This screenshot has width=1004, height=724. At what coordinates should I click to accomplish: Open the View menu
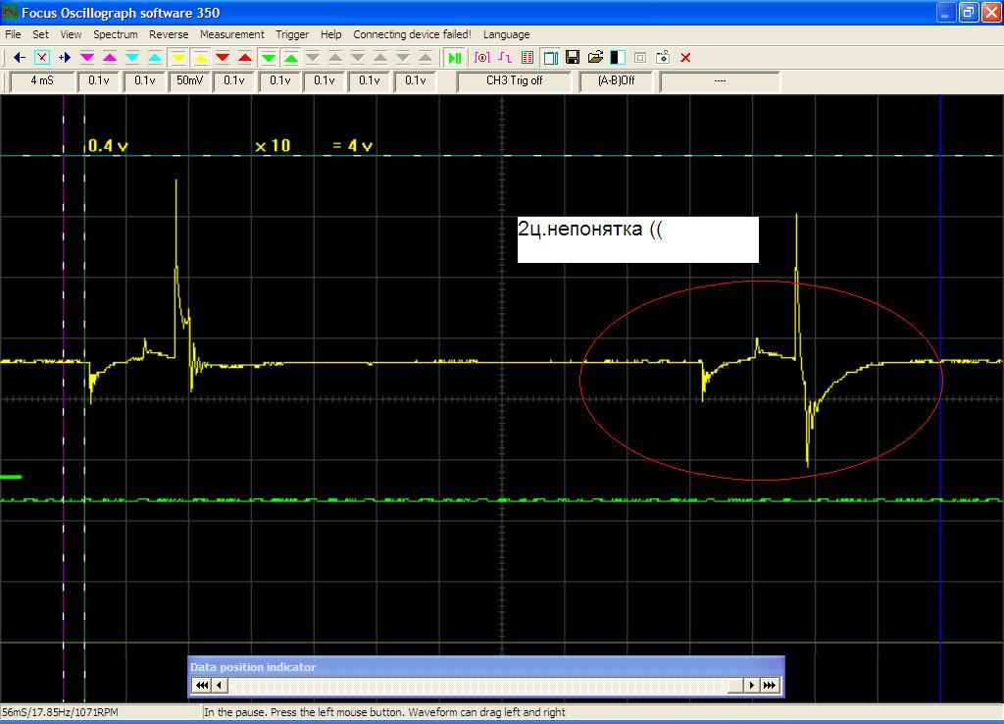coord(71,34)
